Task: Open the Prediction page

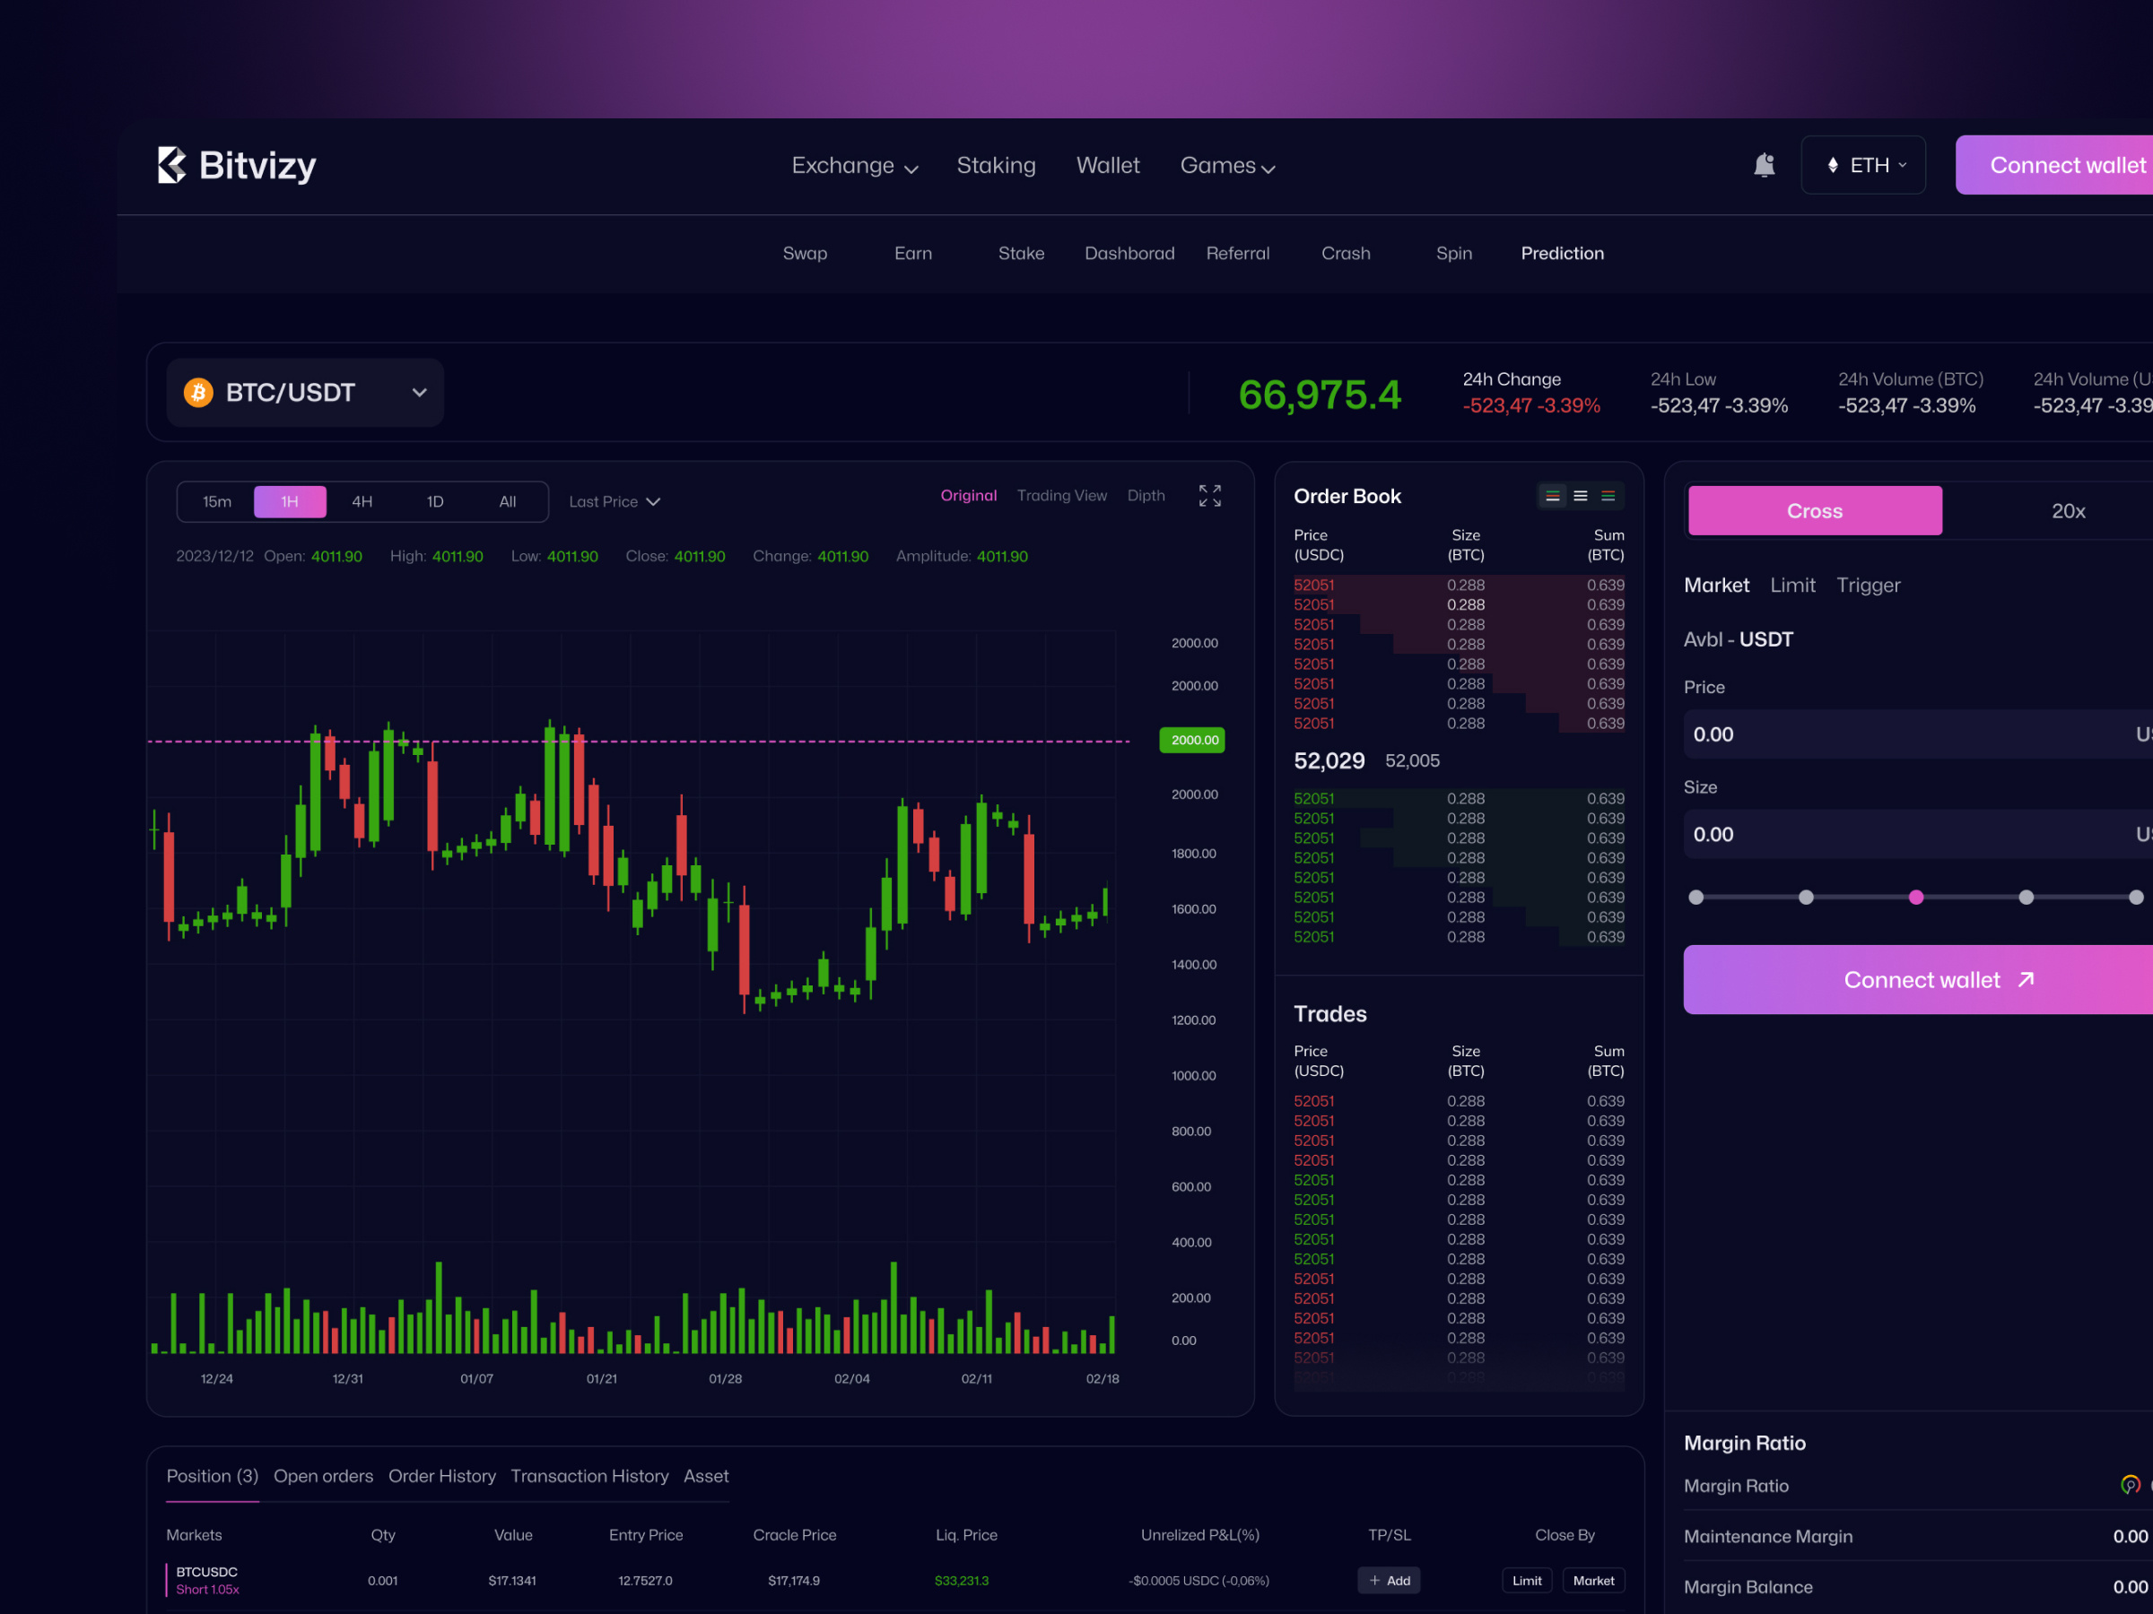Action: [x=1562, y=253]
